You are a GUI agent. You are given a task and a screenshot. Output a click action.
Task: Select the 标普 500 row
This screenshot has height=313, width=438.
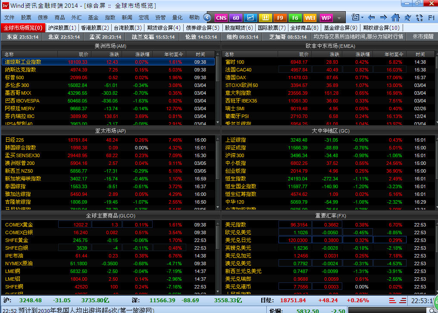pyautogui.click(x=108, y=77)
